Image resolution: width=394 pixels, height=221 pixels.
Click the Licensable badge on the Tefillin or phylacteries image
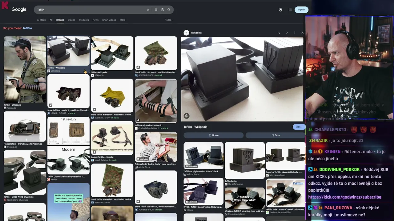191,166
